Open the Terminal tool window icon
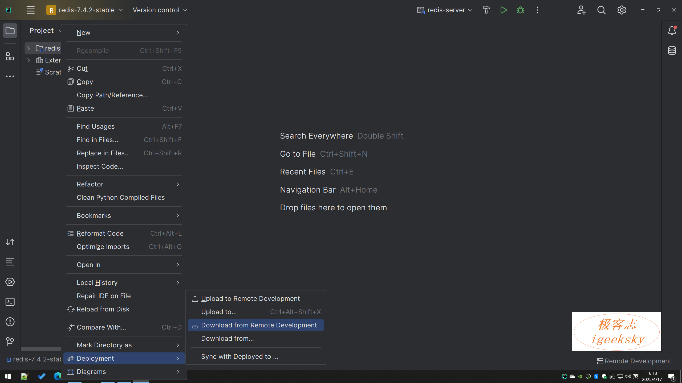The image size is (682, 383). (x=10, y=302)
